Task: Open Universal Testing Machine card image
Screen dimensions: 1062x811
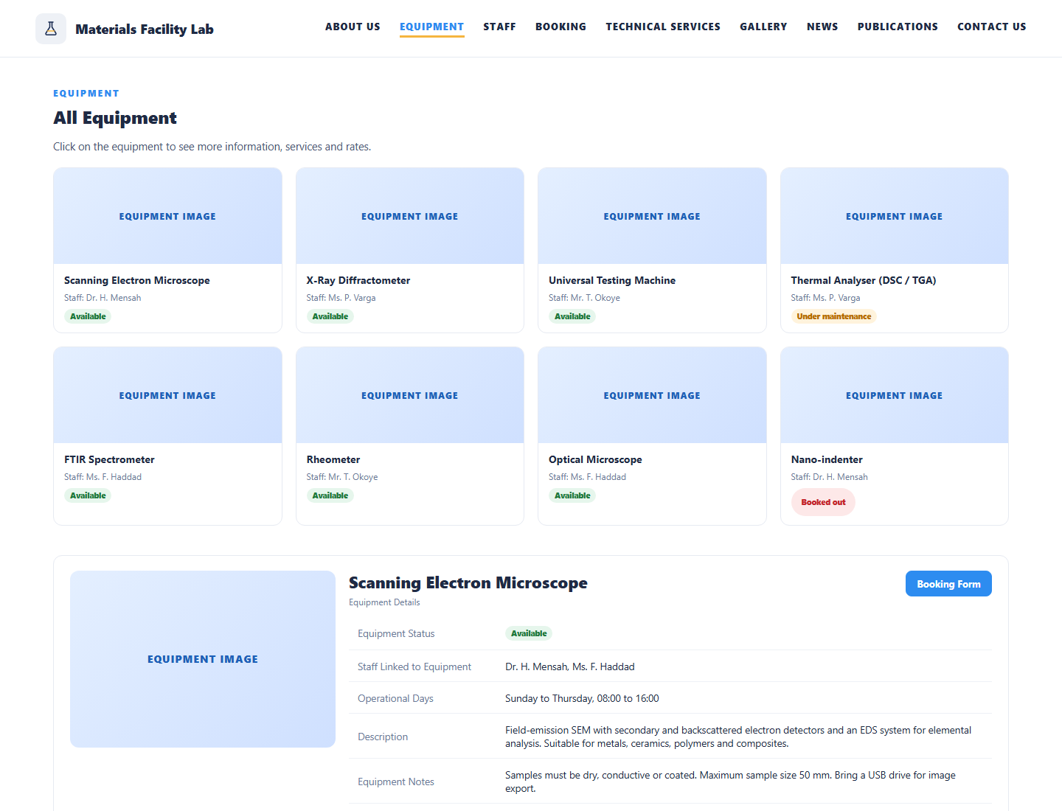Action: [652, 216]
